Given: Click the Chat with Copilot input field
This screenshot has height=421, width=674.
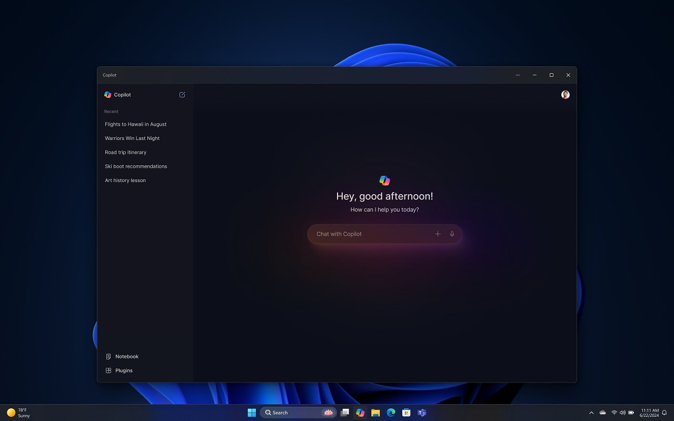Looking at the screenshot, I should pyautogui.click(x=384, y=234).
